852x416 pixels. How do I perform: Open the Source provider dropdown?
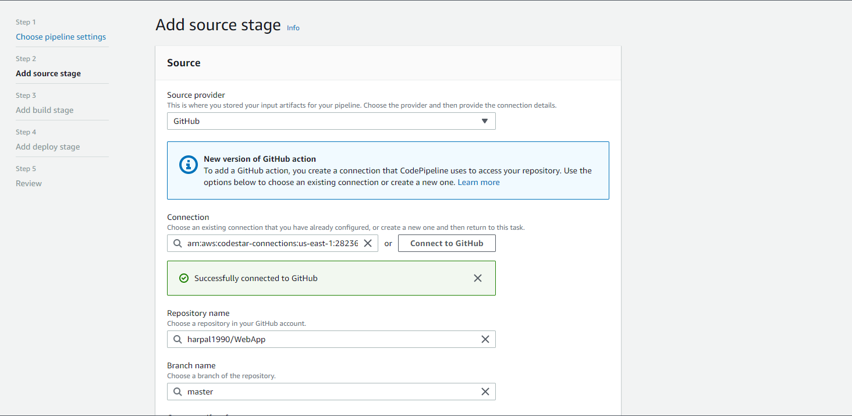pos(331,121)
